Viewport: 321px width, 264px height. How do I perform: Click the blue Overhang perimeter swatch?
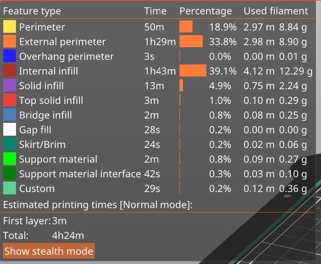[10, 56]
